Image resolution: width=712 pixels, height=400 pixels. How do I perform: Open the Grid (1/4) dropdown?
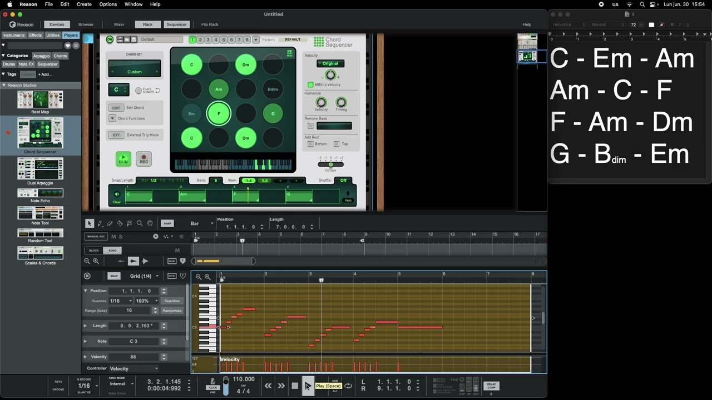[x=144, y=276]
